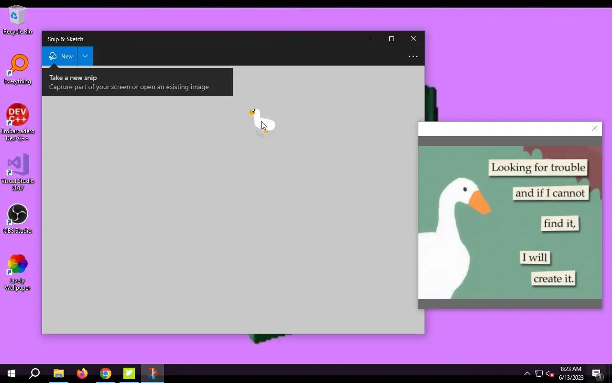Click the Snip & Sketch title text
The image size is (612, 383).
[66, 39]
